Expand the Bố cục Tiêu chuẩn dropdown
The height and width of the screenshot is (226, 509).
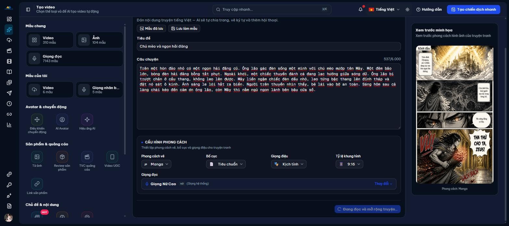tap(226, 164)
